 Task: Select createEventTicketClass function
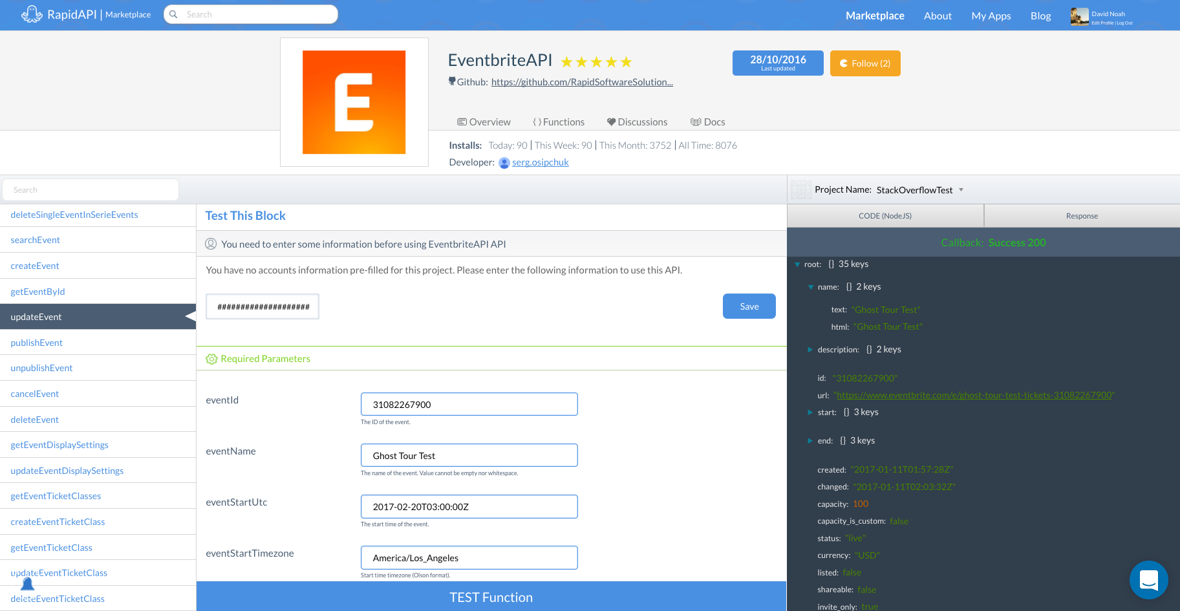click(x=98, y=522)
